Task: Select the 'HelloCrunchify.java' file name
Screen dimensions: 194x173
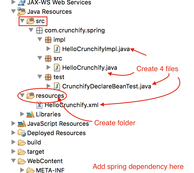Action: click(x=90, y=68)
